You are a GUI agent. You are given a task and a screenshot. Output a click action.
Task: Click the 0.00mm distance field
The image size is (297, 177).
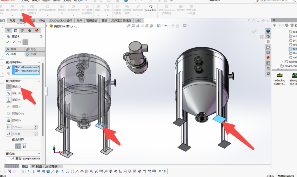[23, 127]
